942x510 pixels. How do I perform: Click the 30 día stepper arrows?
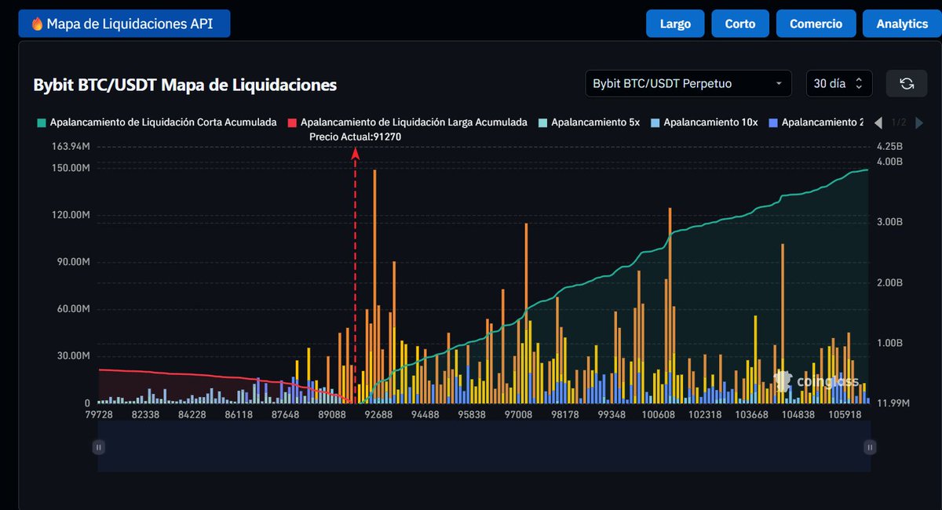(x=859, y=83)
